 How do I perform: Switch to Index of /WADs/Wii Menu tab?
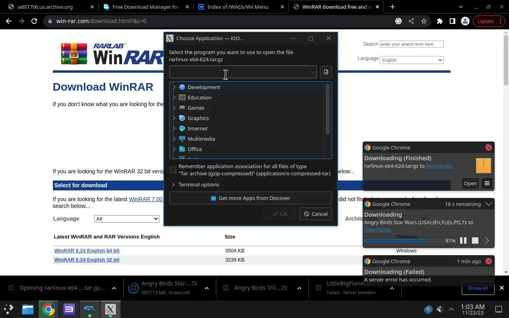241,7
